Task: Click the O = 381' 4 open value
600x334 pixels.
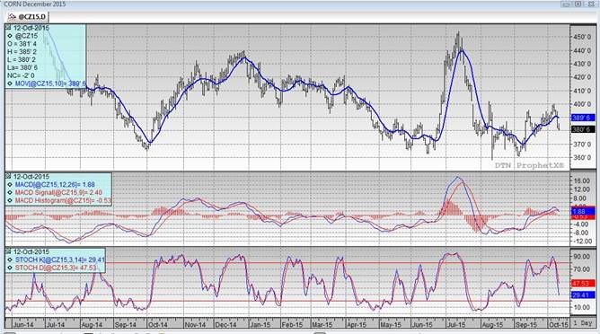Action: point(22,44)
